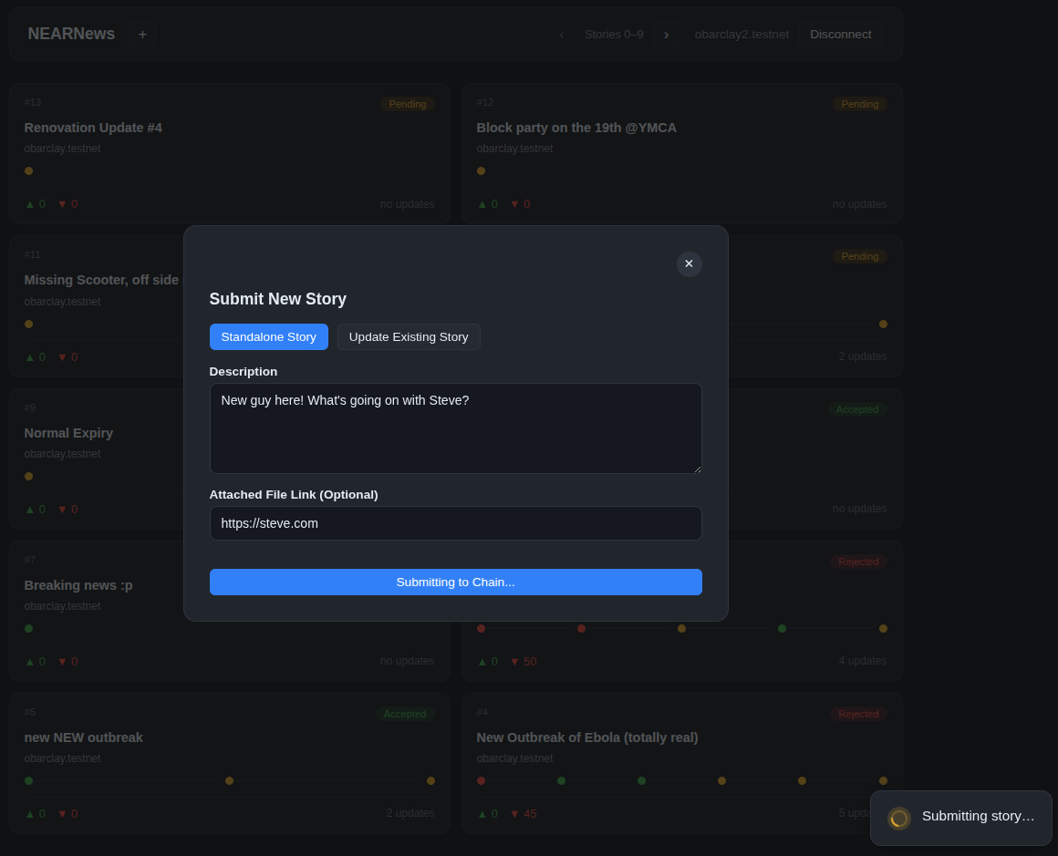Select first red timeline dot on story #4
Image resolution: width=1058 pixels, height=856 pixels.
coord(481,780)
